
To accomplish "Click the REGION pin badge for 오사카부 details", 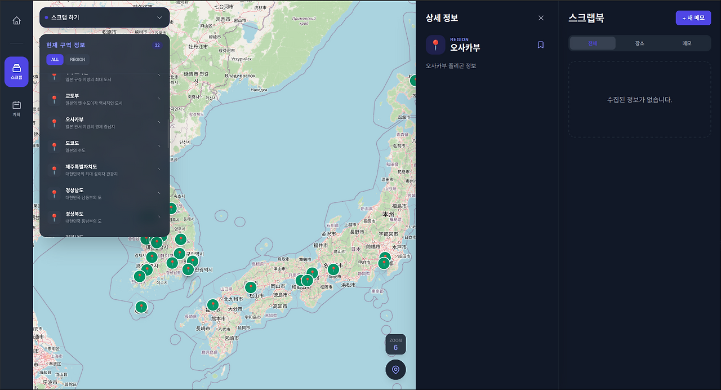I will (434, 45).
